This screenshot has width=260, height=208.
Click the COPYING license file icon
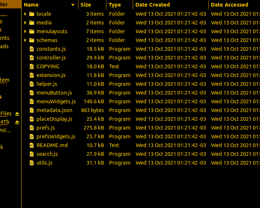32,66
